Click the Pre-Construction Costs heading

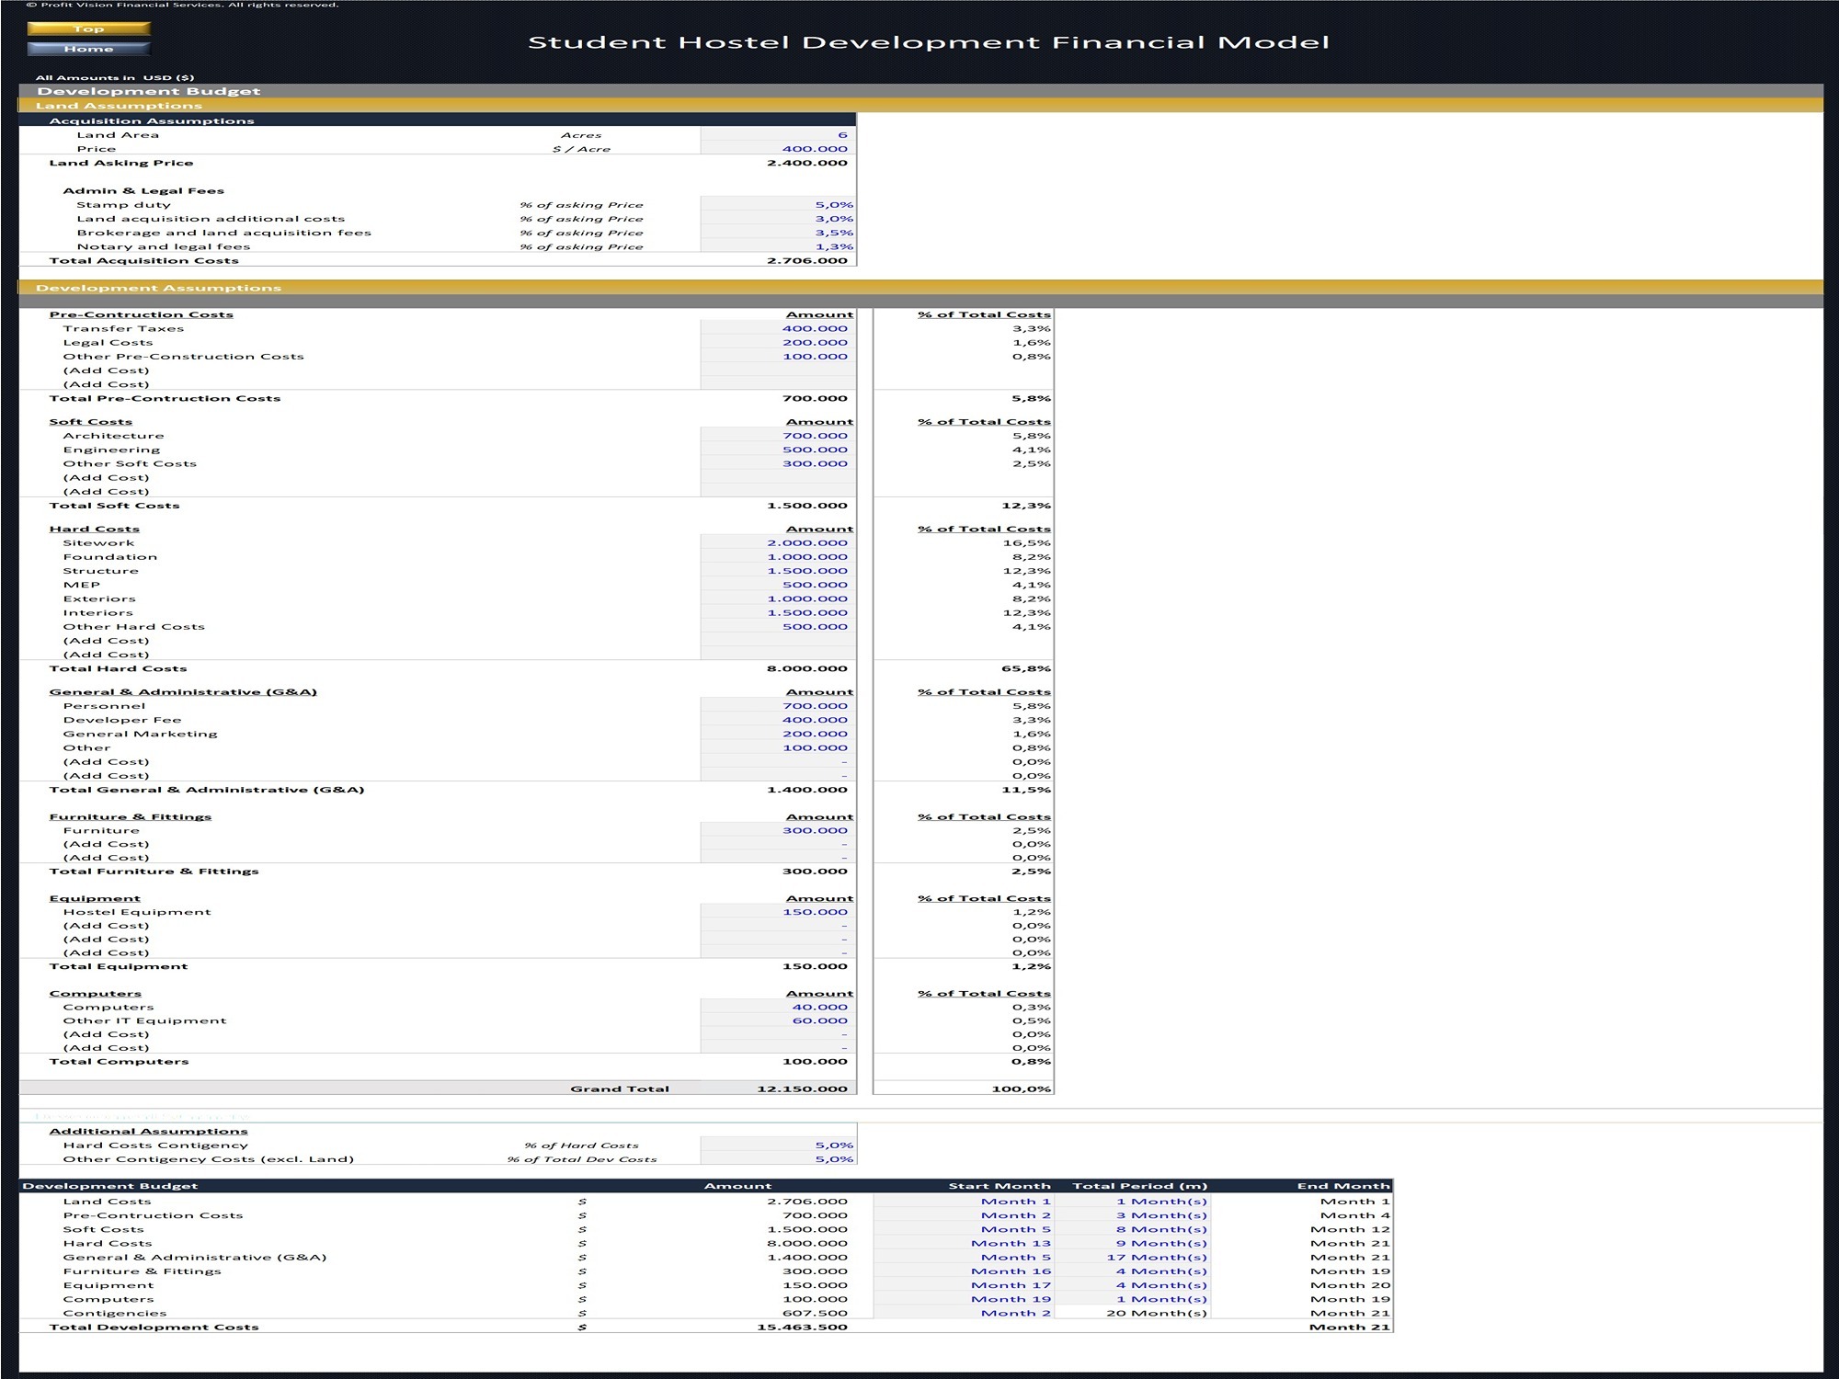141,314
